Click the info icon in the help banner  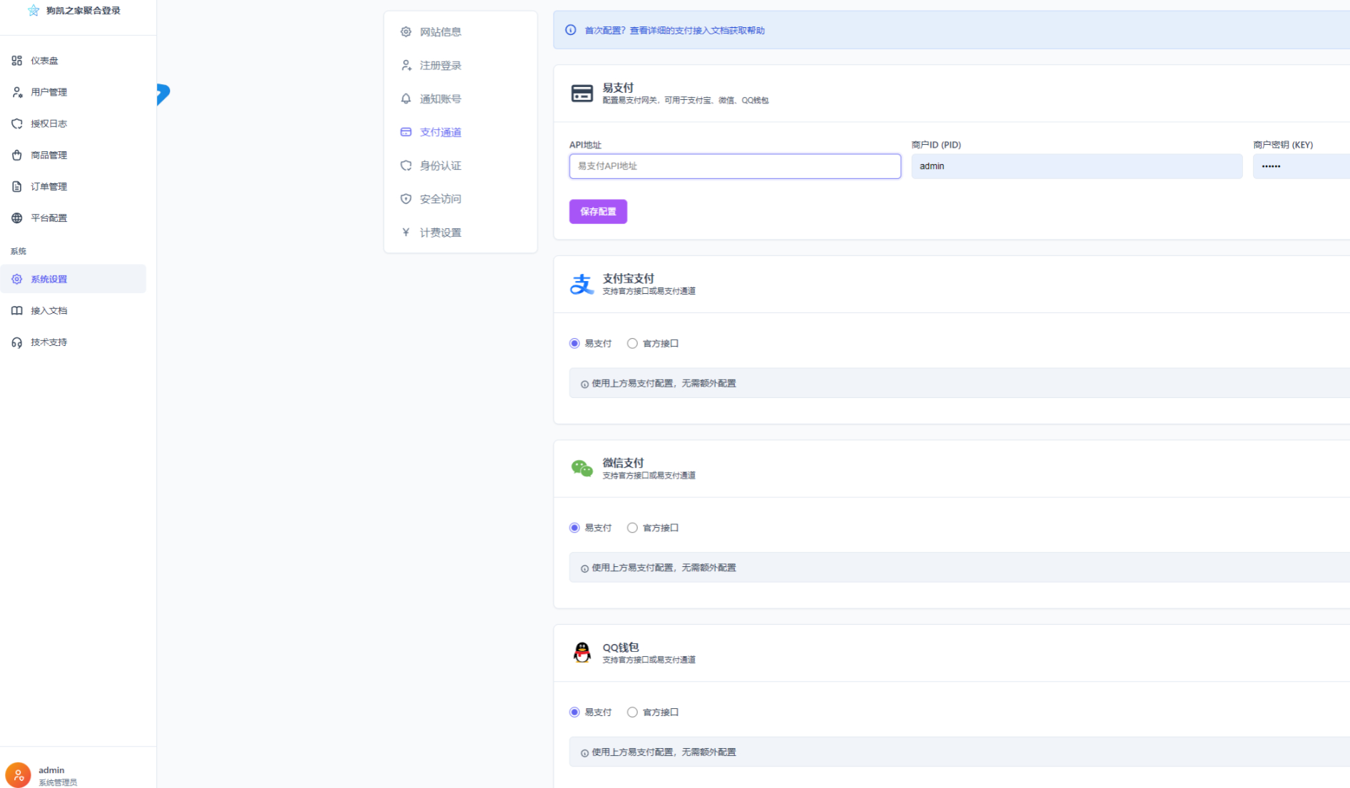(x=571, y=30)
